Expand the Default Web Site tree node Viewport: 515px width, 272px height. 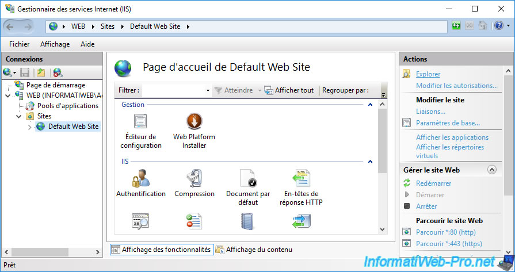point(30,127)
